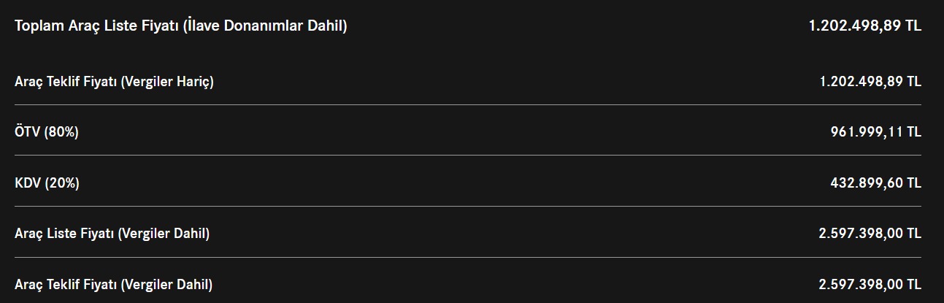Click the offer price value excluding taxes
Screen dimensions: 944x303
point(870,82)
